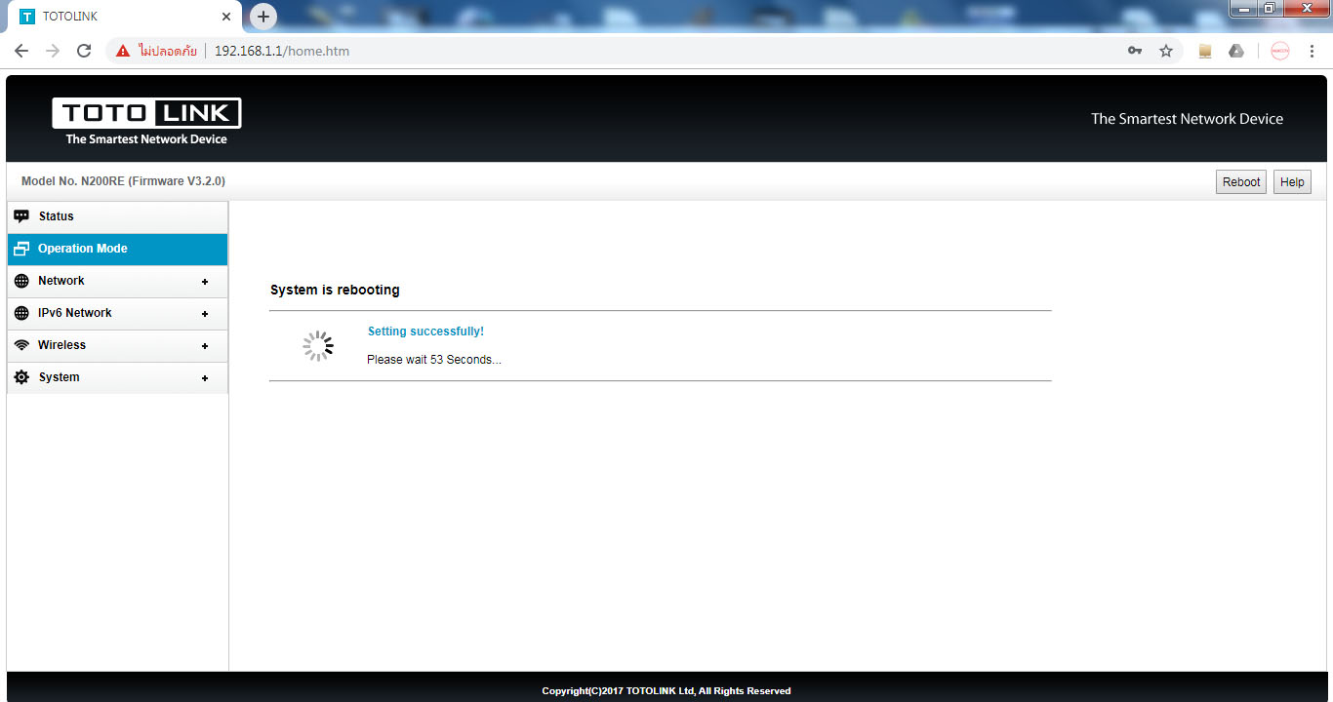Open the IPv6 Network menu label
1333x702 pixels.
pos(75,313)
